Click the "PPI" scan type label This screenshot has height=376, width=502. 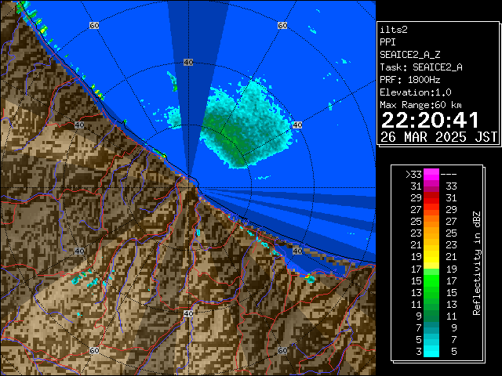[x=387, y=42]
